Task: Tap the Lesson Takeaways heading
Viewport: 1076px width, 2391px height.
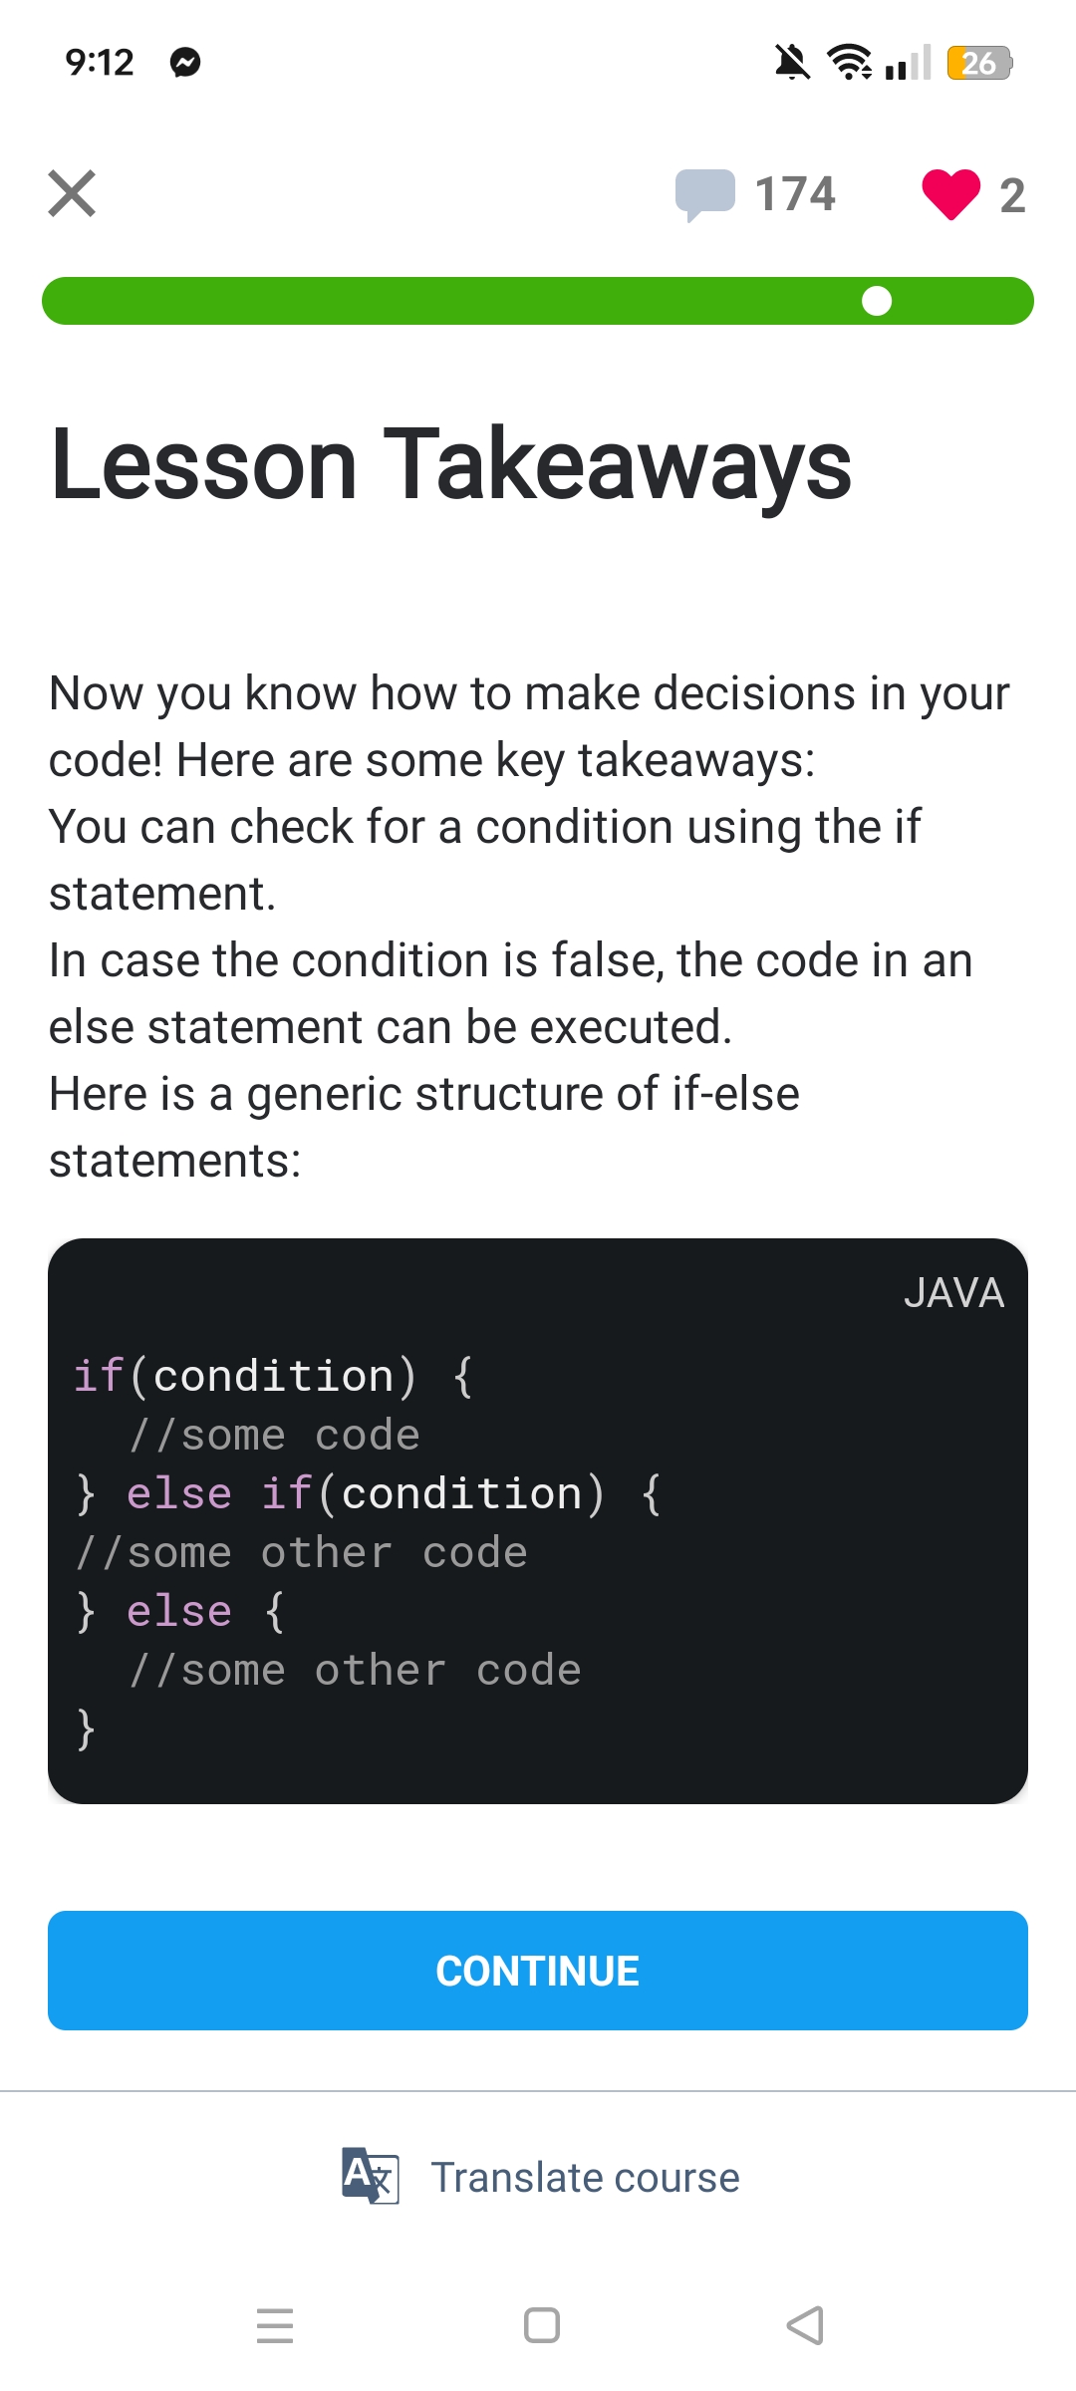Action: coord(451,464)
